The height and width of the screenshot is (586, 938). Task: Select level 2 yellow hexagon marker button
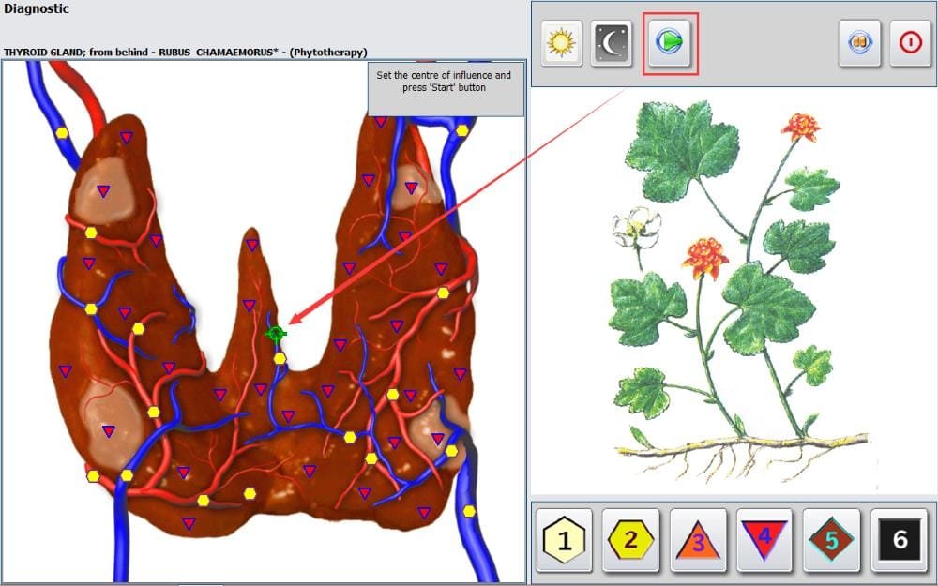tap(630, 540)
